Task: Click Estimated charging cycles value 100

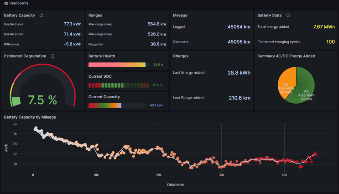Action: (x=331, y=42)
